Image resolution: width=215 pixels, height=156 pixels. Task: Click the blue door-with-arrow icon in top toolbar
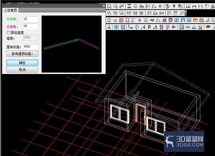pyautogui.click(x=148, y=6)
